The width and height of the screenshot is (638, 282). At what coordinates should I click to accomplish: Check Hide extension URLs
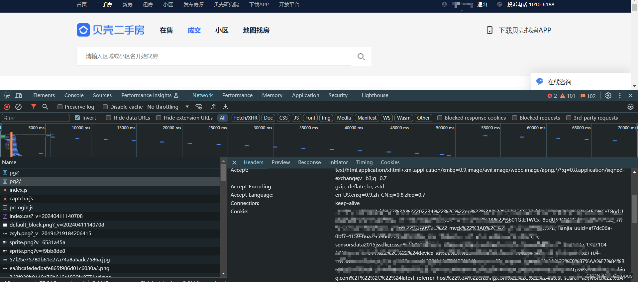pyautogui.click(x=159, y=118)
